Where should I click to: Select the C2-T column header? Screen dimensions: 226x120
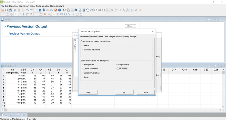tap(24, 70)
